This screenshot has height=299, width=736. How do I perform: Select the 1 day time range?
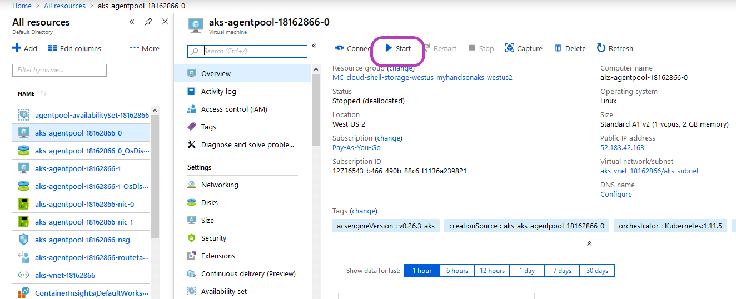(x=527, y=271)
